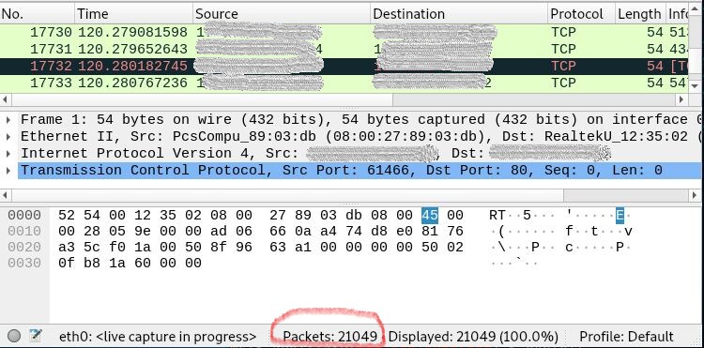704x348 pixels.
Task: Click packet list horizontal scroll left arrow
Action: pos(6,99)
